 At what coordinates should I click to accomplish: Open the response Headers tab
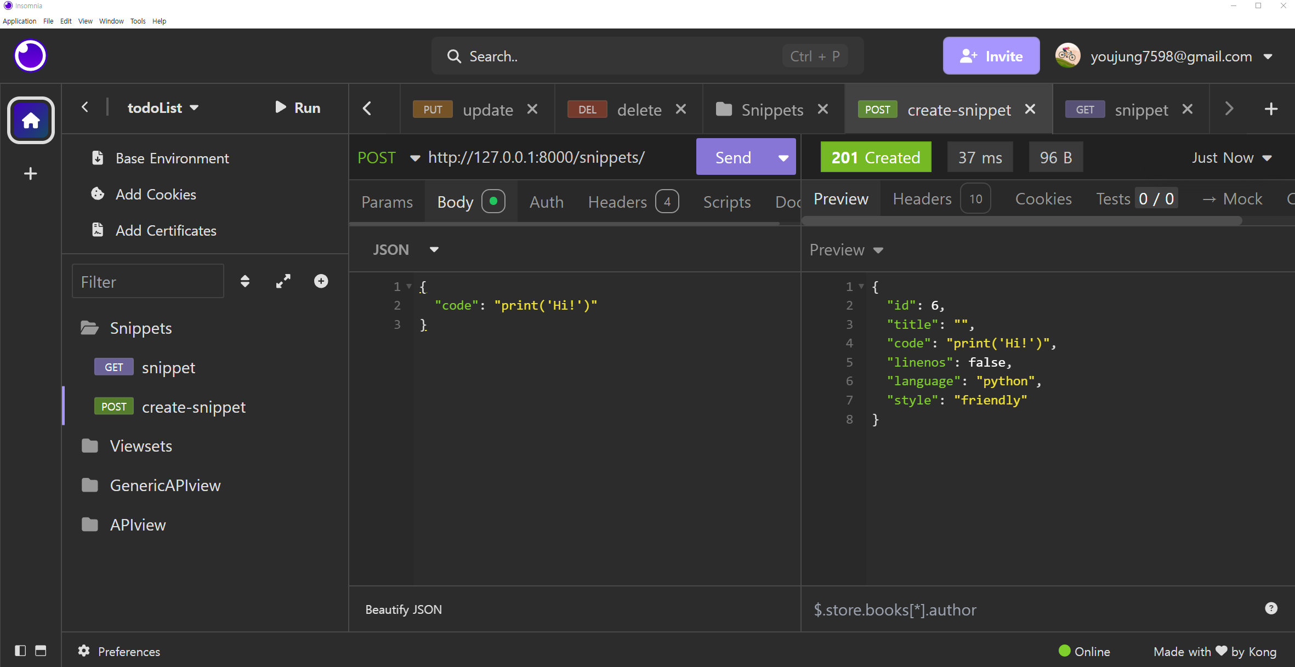941,198
